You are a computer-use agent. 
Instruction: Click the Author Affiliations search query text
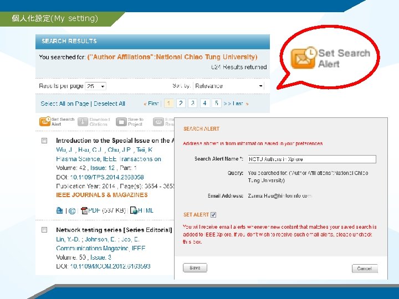point(172,57)
